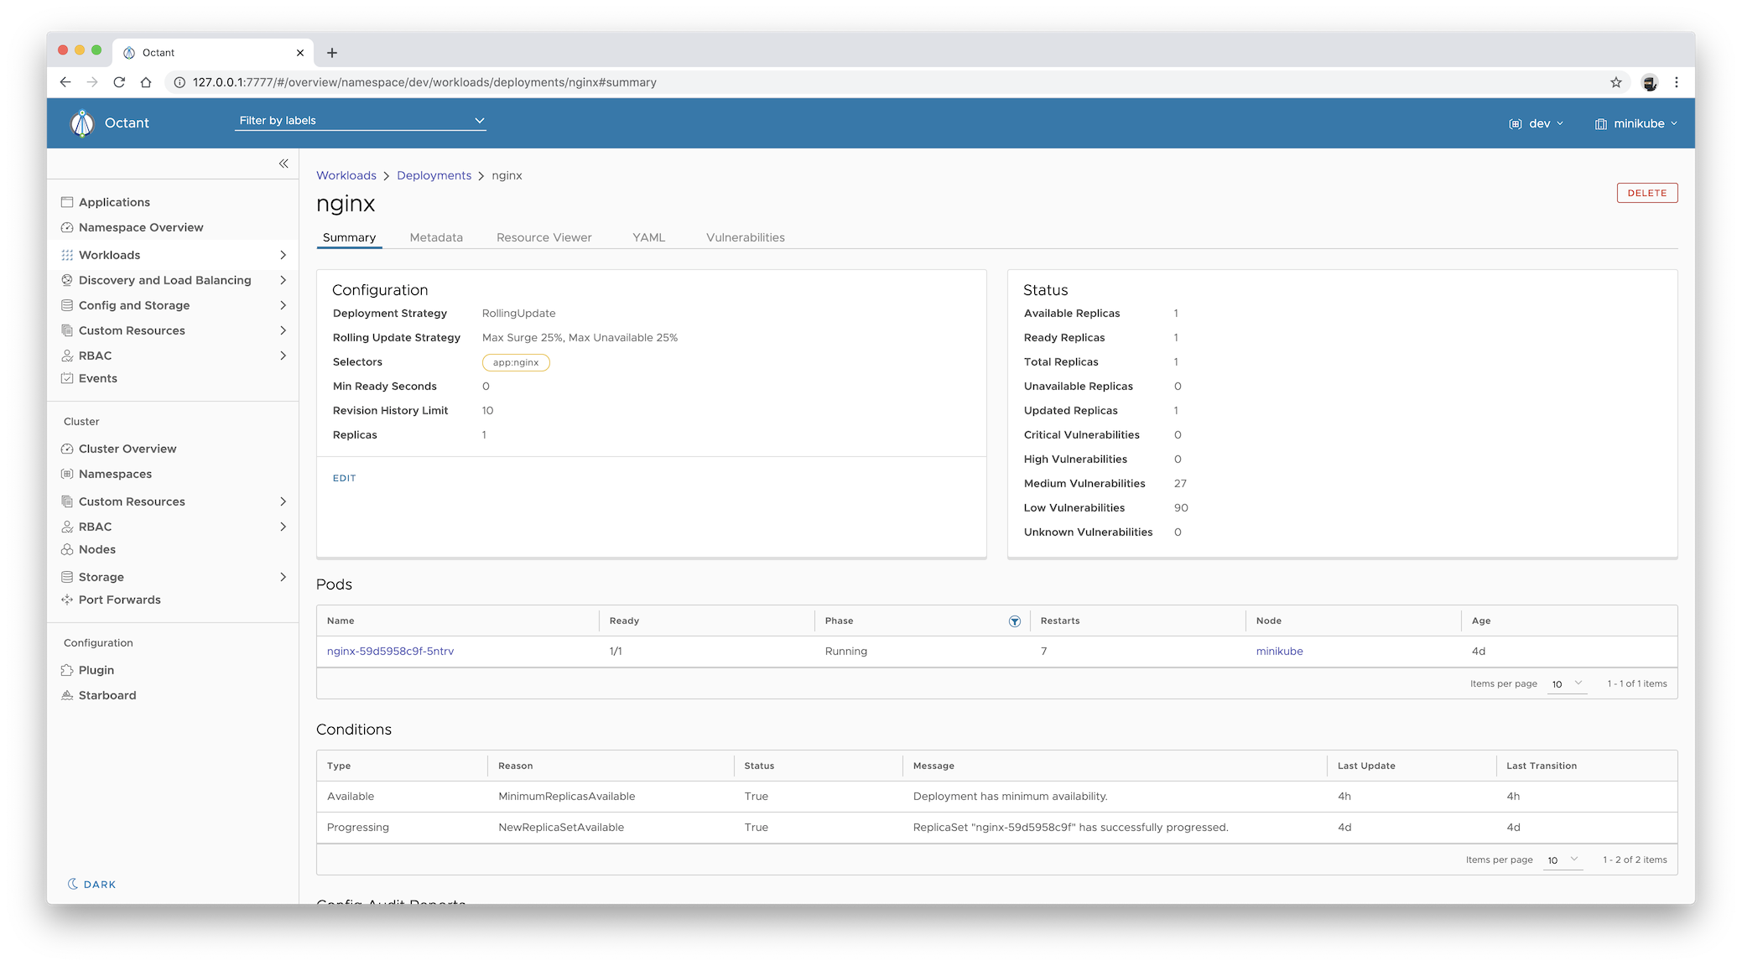Click the Octant logo icon
This screenshot has height=966, width=1742.
(x=82, y=123)
